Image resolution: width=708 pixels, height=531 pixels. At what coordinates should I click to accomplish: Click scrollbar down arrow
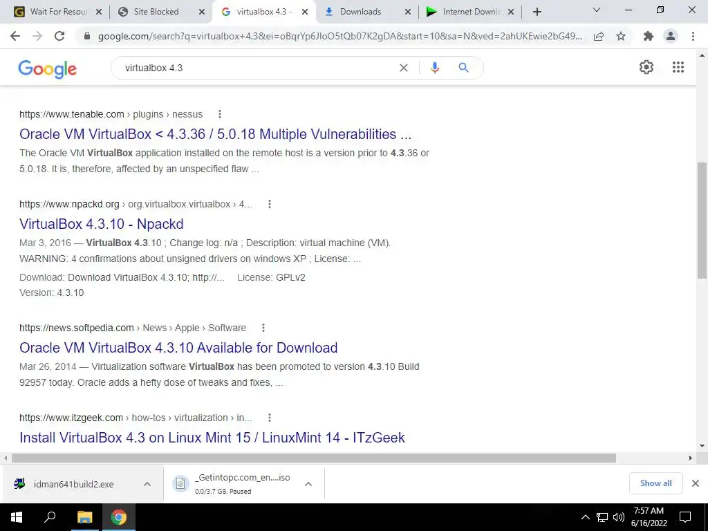pos(702,446)
